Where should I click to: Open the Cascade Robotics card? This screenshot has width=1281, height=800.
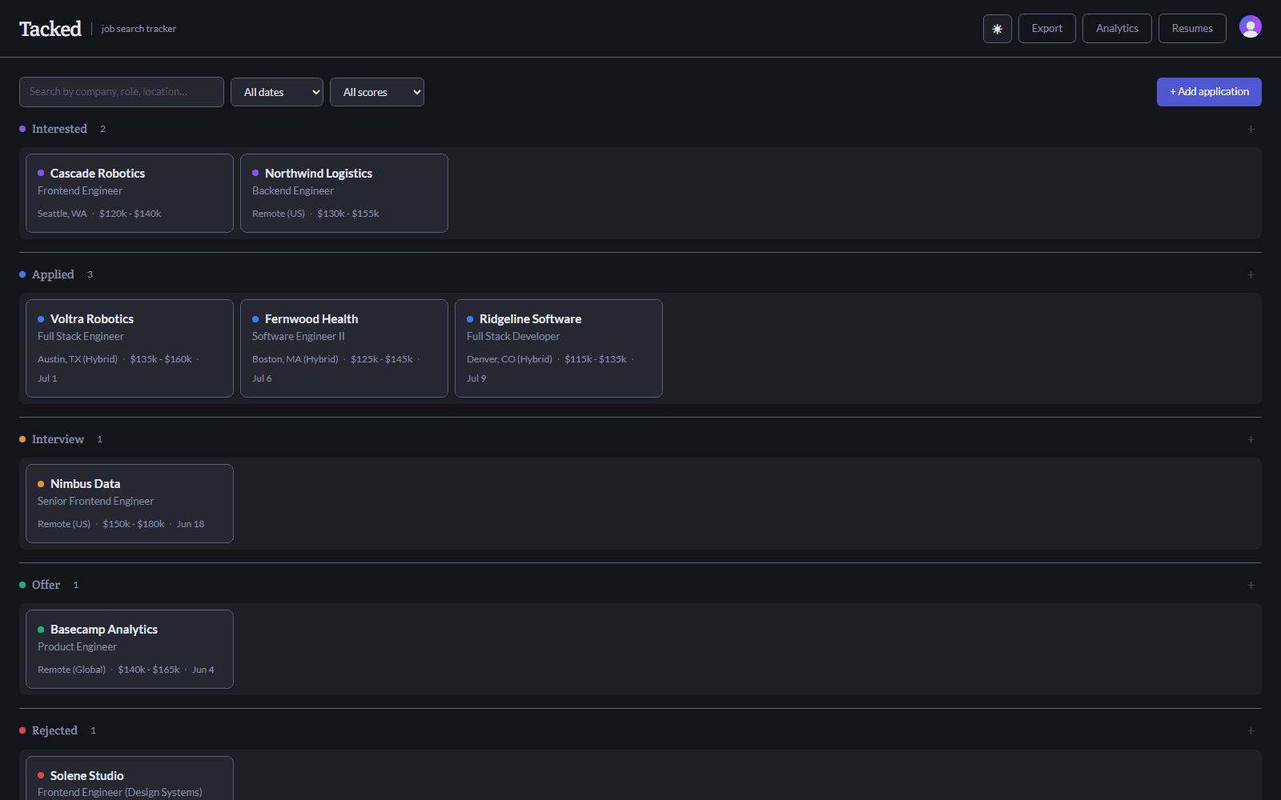(x=130, y=193)
